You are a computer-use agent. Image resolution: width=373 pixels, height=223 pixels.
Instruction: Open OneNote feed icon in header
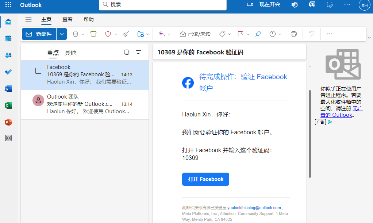tap(312, 5)
